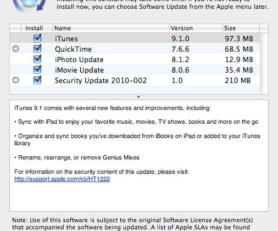Select the iMovie Update row name
The height and width of the screenshot is (231, 278).
tap(79, 70)
